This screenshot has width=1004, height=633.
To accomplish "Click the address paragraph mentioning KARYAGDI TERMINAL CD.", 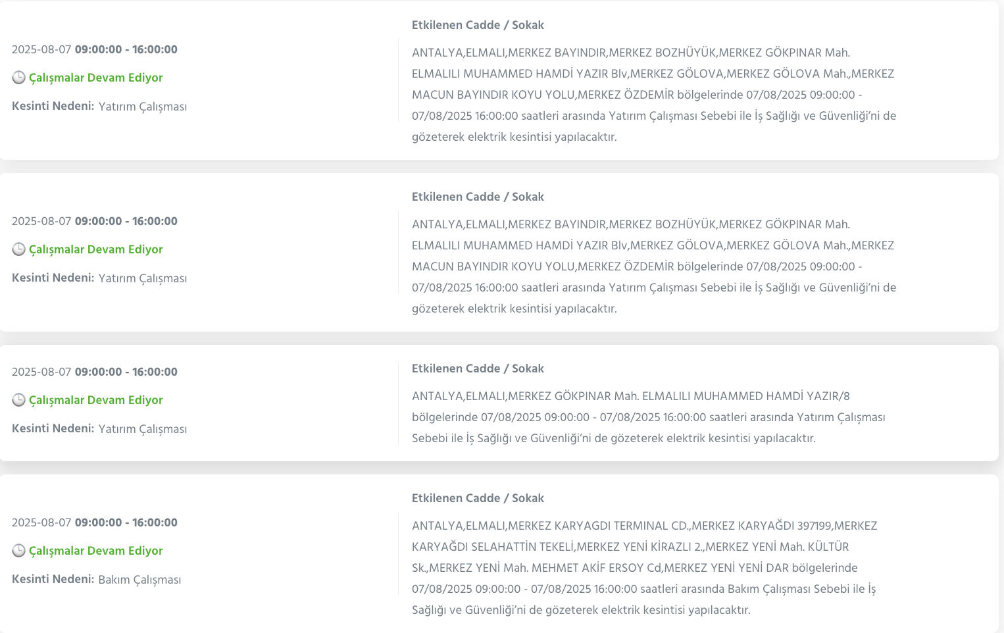I will 645,568.
